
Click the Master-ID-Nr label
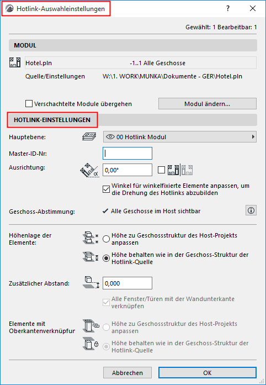(29, 154)
